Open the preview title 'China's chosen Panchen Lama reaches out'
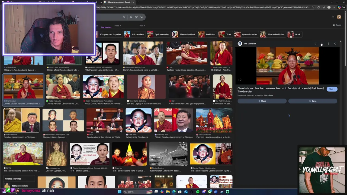 (x=281, y=90)
